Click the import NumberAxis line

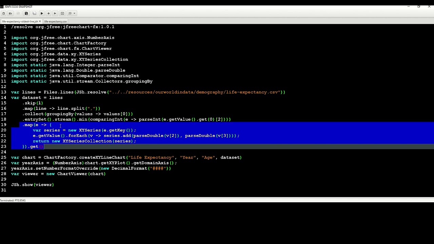click(x=63, y=38)
